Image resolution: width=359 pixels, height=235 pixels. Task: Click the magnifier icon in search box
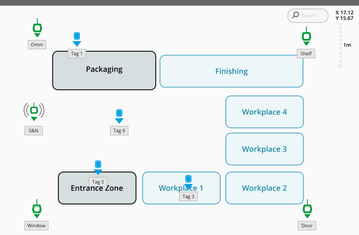coord(295,16)
